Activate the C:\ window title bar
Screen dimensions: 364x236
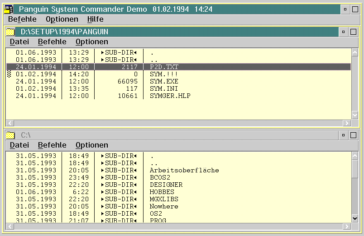point(177,135)
